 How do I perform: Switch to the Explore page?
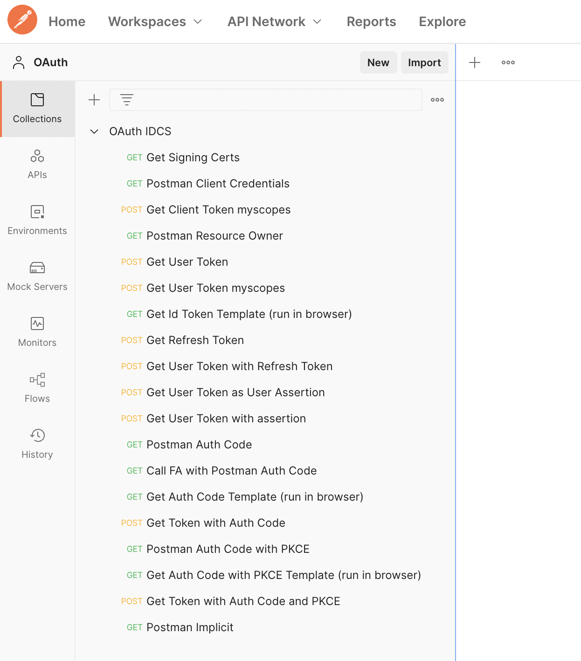tap(442, 21)
